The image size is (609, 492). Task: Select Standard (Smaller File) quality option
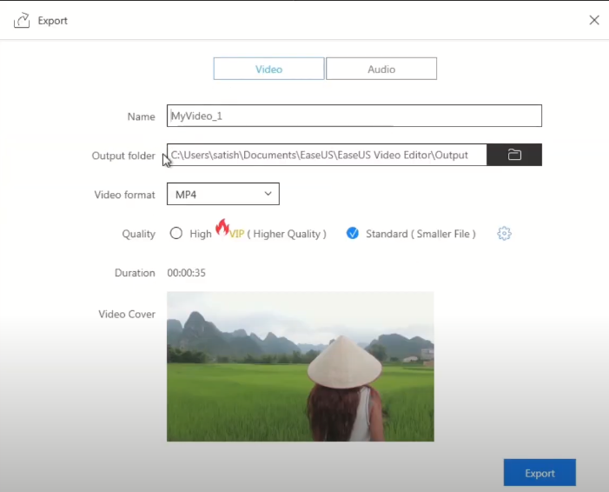coord(352,233)
